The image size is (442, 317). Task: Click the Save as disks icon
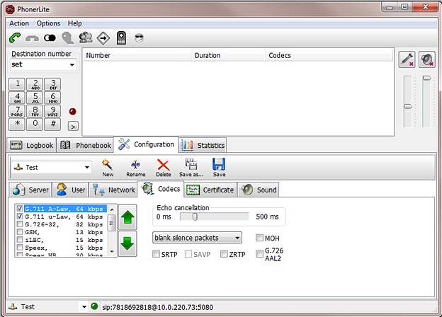pyautogui.click(x=191, y=168)
